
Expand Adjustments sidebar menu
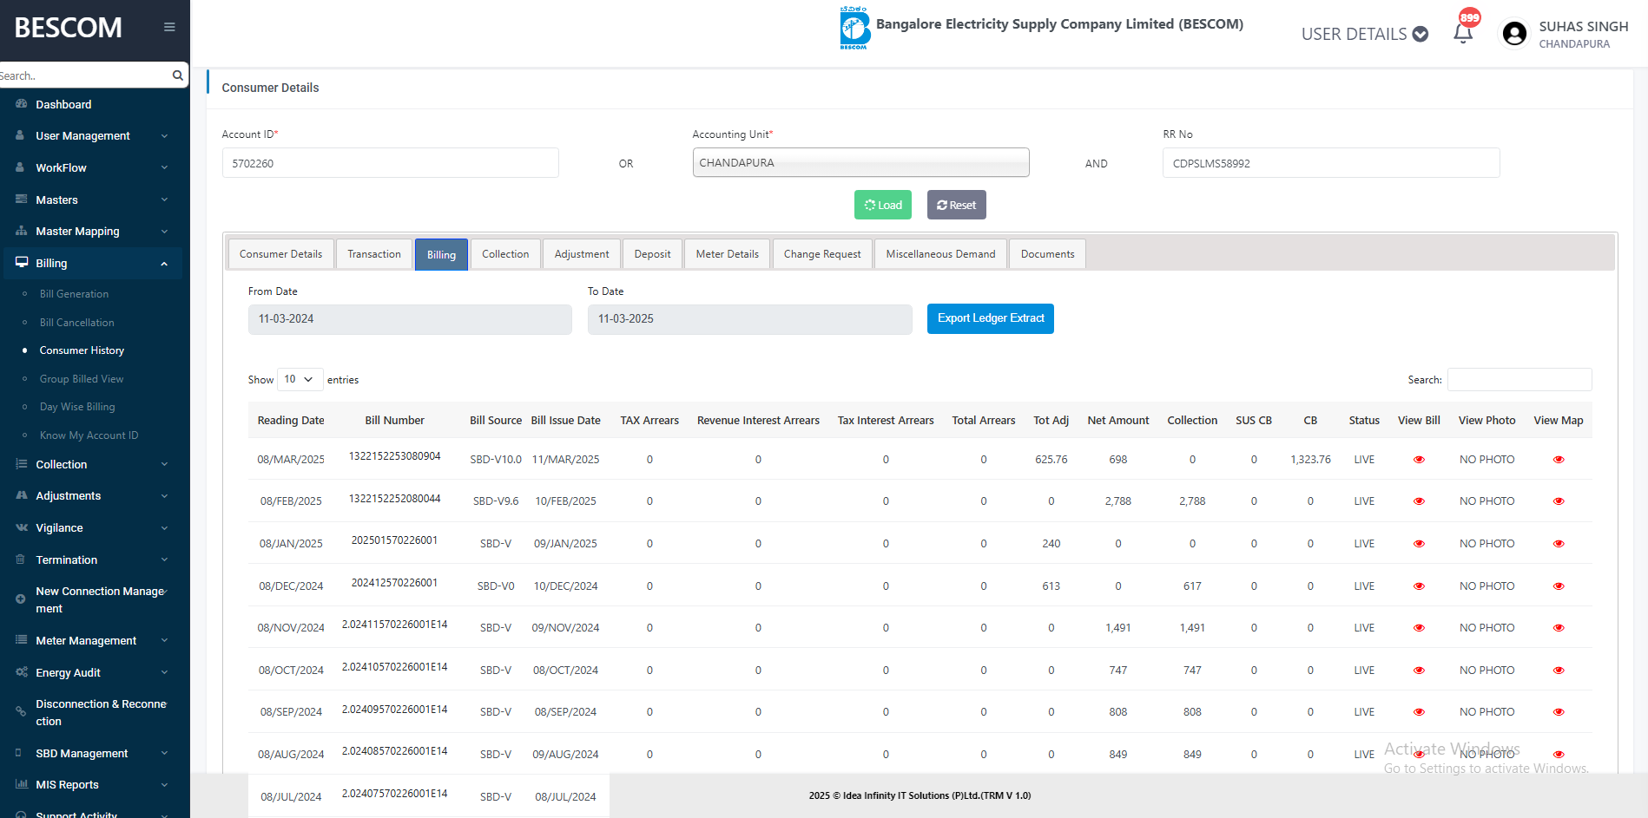tap(95, 496)
